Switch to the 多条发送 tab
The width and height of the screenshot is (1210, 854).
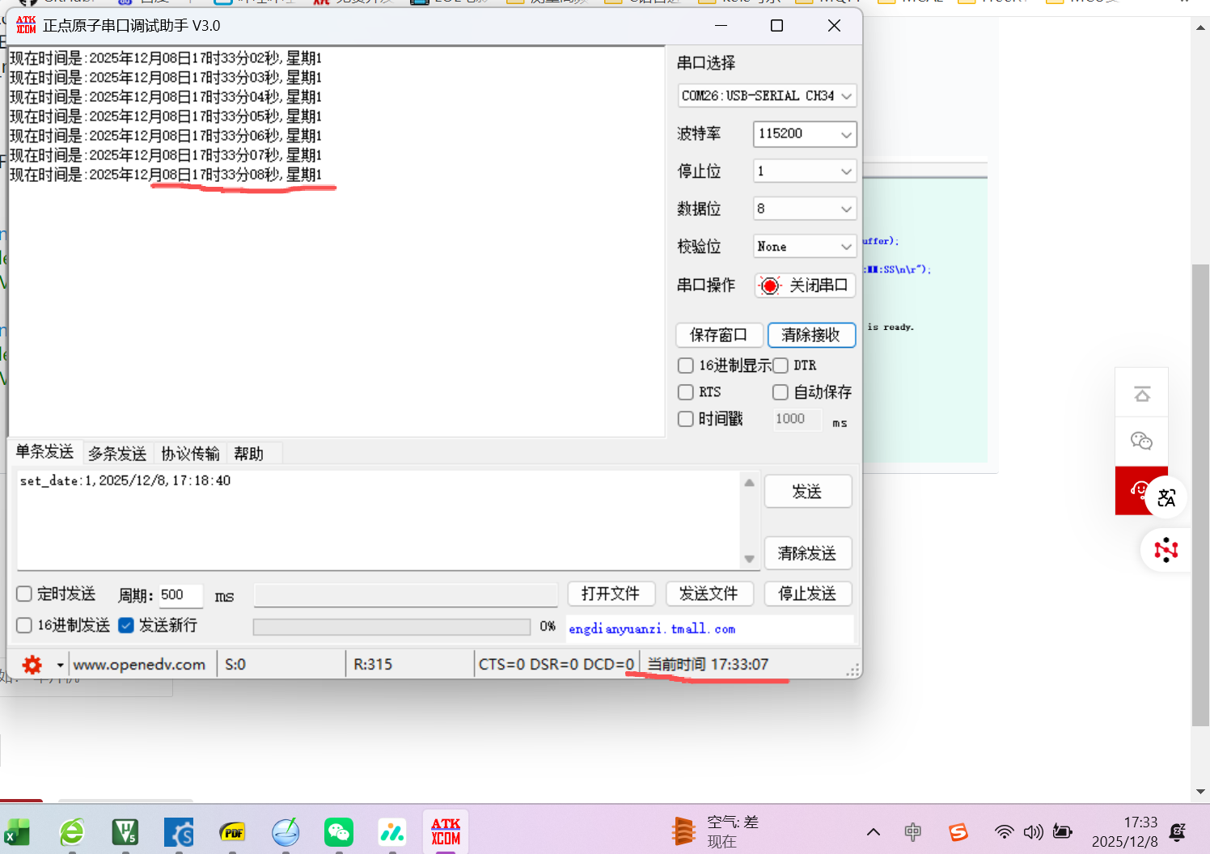pos(117,454)
